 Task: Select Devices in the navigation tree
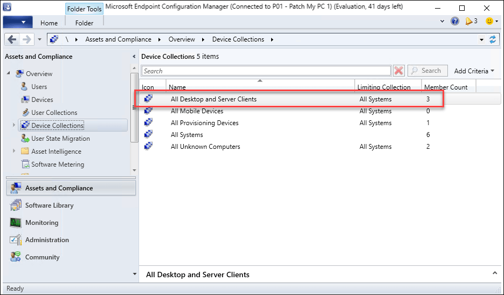pos(42,99)
